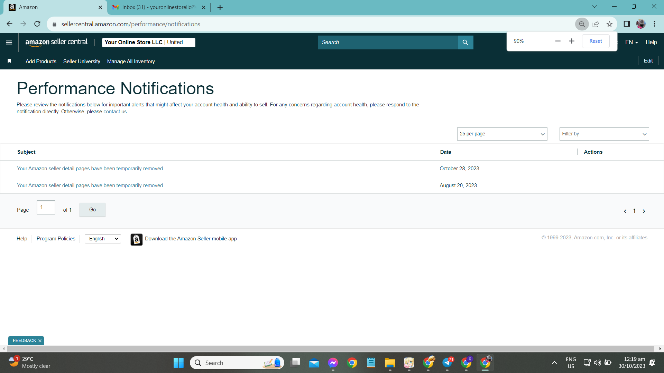Screen dimensions: 664x373
Task: Click the horizontal page scrollbar
Action: coord(330,349)
